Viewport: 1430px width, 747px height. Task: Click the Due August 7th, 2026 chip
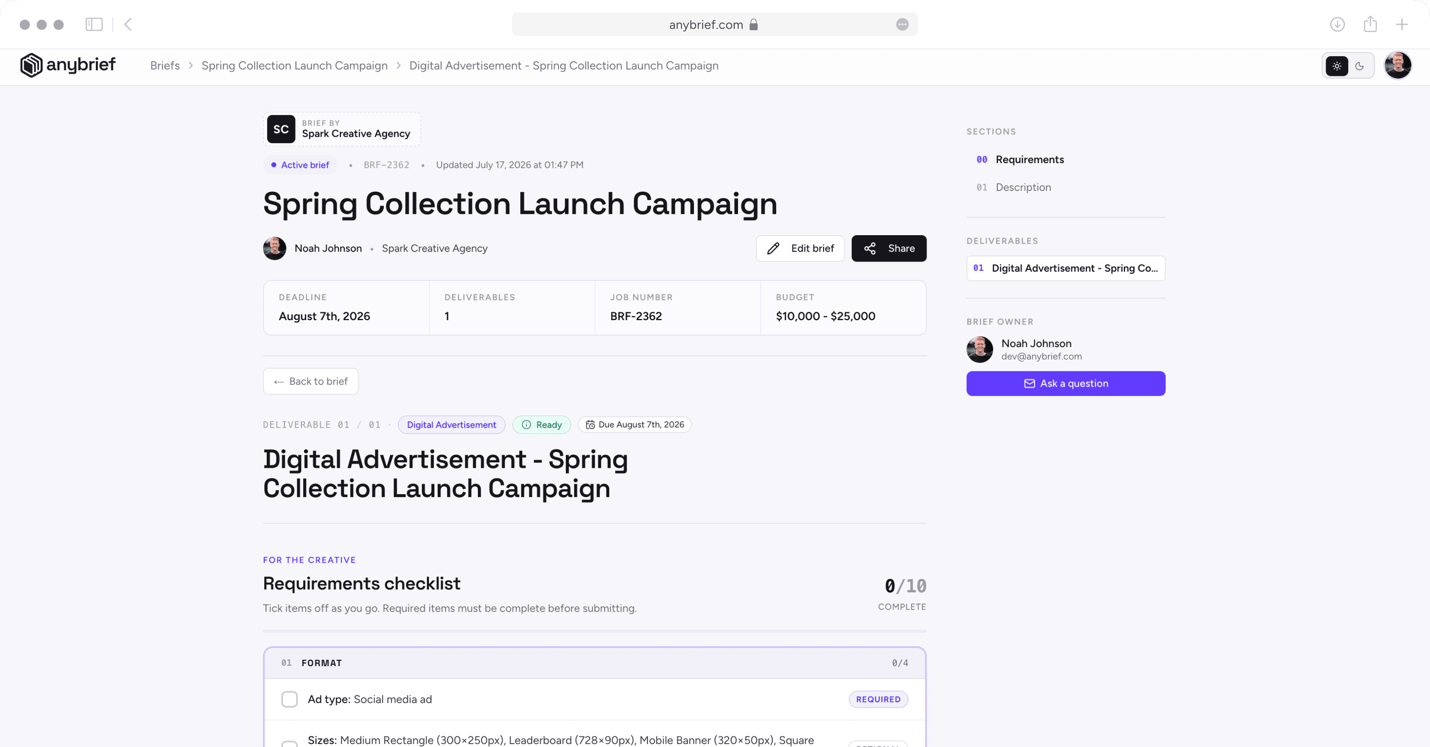click(x=634, y=425)
